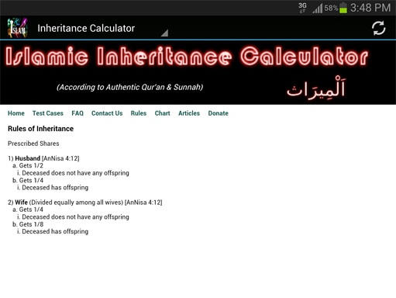Select 'Deceased has offspring' under Wife
Viewport: 396px width, 298px height.
click(53, 231)
